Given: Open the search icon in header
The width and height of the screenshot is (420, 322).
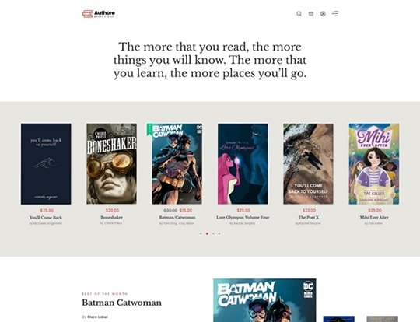Looking at the screenshot, I should [299, 14].
